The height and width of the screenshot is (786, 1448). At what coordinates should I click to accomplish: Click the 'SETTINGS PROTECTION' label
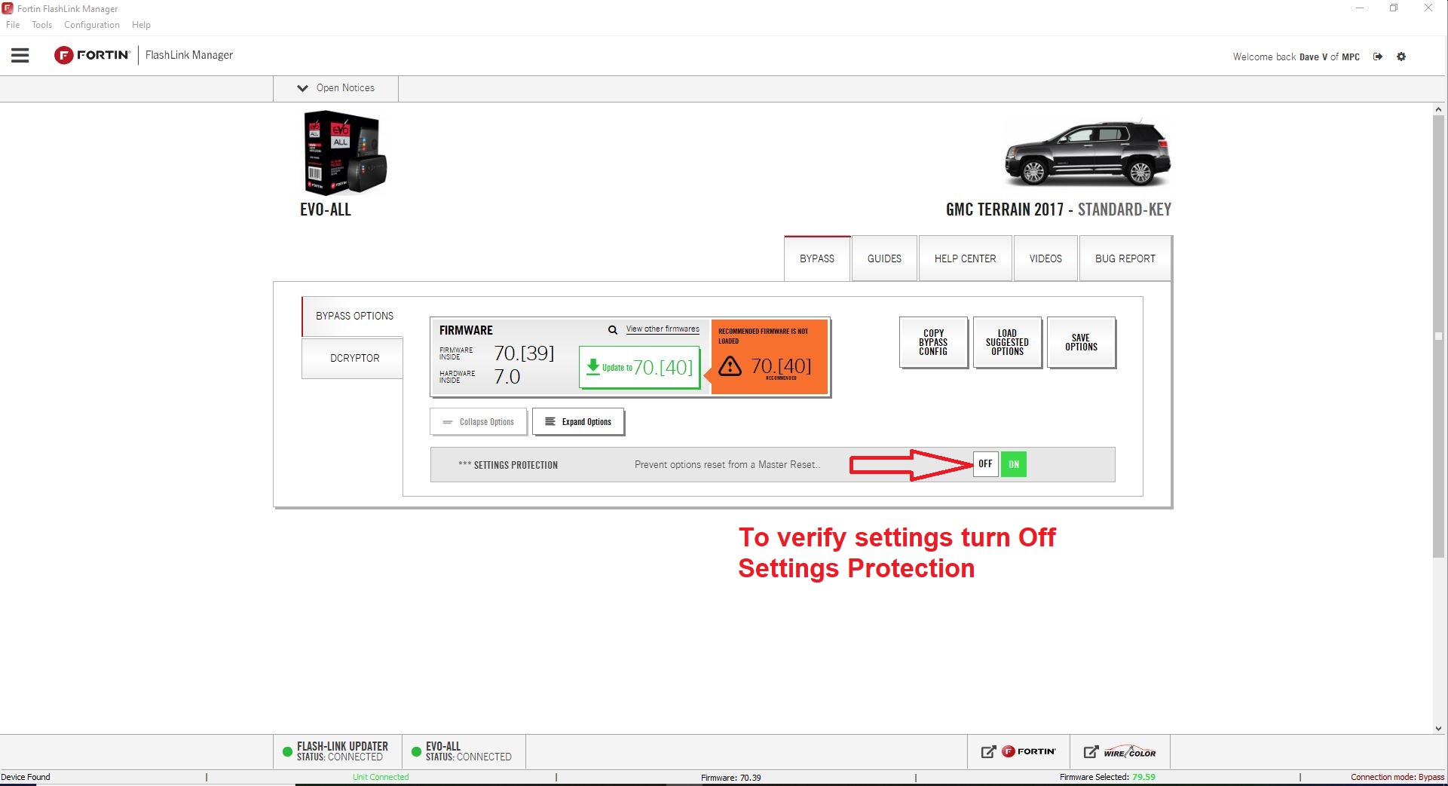[508, 465]
